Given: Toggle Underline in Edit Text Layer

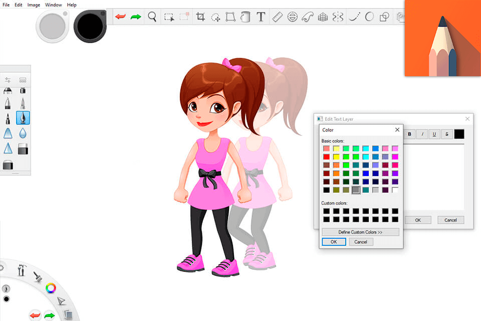Looking at the screenshot, I should coord(434,134).
